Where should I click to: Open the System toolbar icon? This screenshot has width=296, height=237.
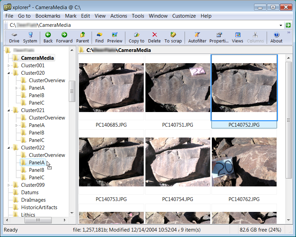[30, 37]
